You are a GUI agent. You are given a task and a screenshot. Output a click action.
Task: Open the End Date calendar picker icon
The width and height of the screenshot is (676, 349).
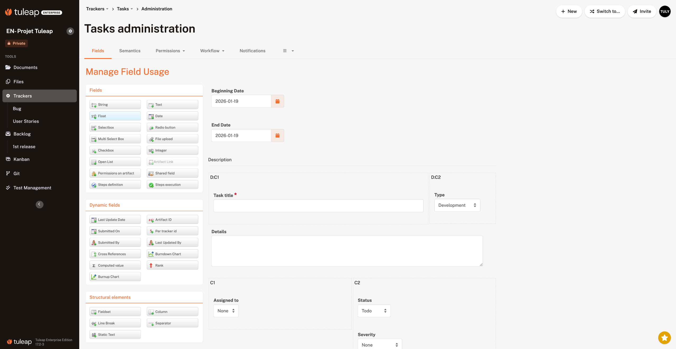(x=277, y=135)
